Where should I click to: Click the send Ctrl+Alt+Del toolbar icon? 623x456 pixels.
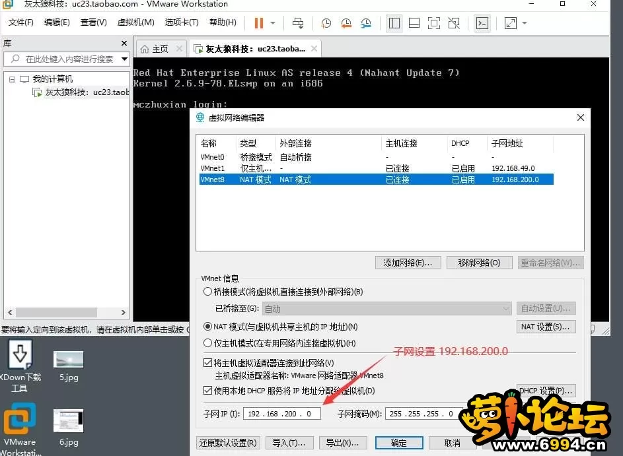tap(297, 23)
